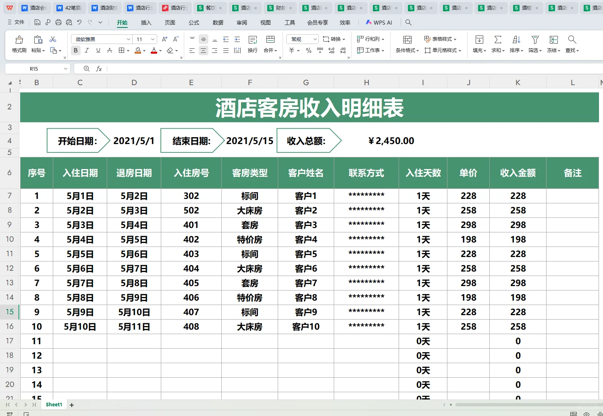
Task: Increase font size with A+ icon
Action: 164,39
